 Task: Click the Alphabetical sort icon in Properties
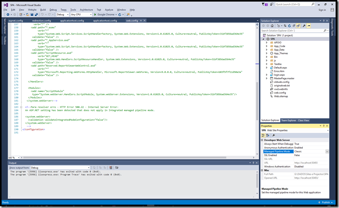[268, 135]
